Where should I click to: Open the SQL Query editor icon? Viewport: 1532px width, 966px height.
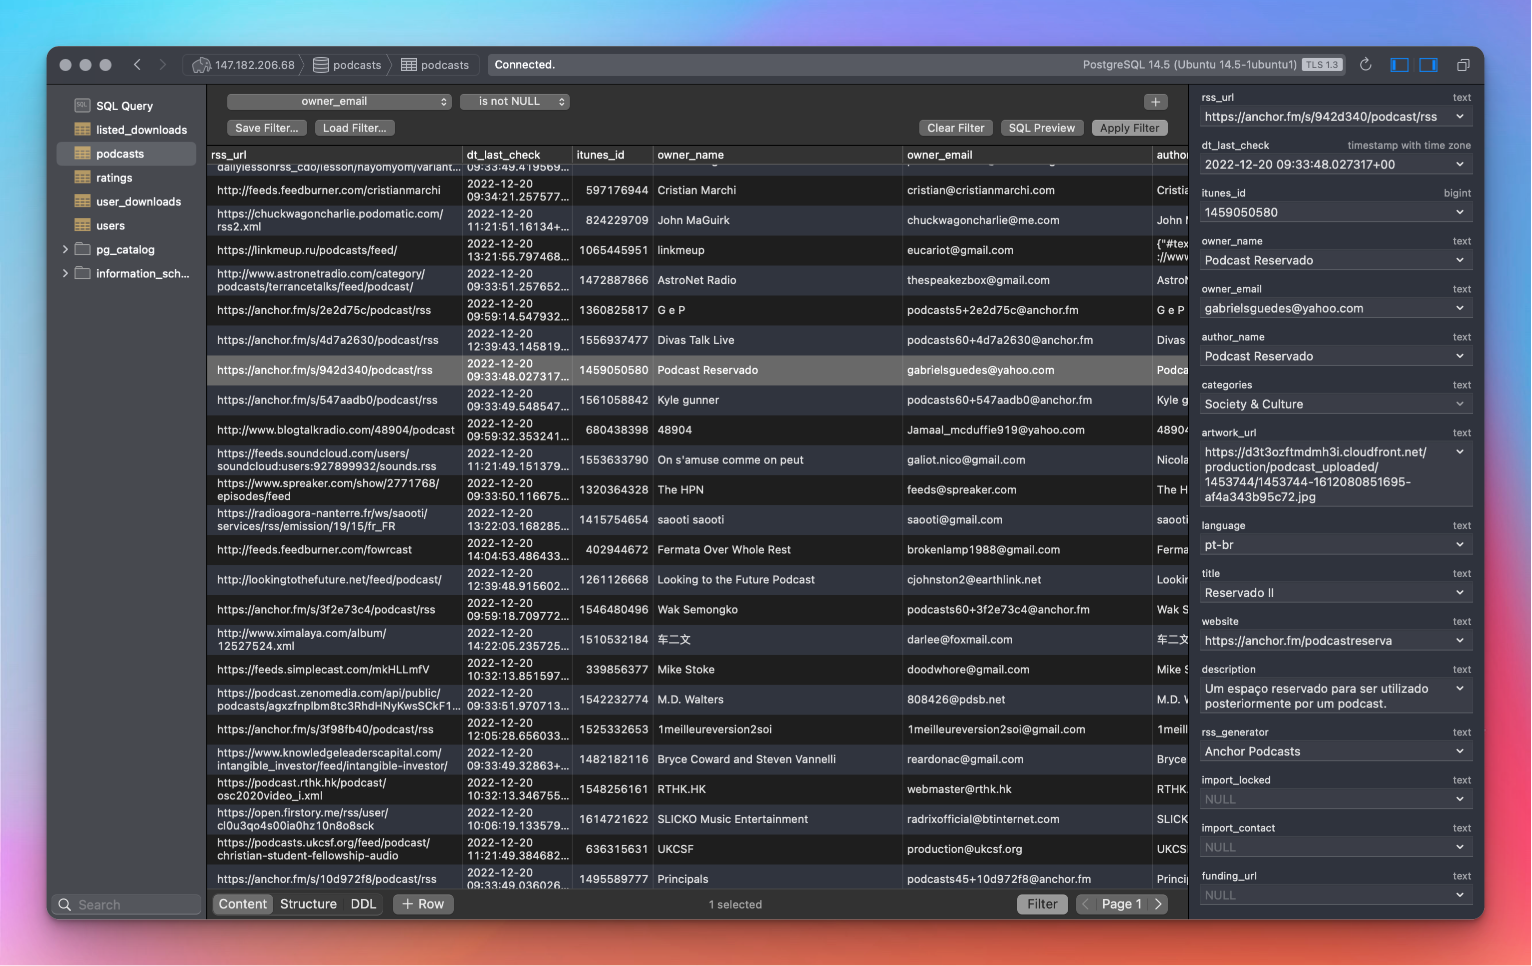pos(82,105)
